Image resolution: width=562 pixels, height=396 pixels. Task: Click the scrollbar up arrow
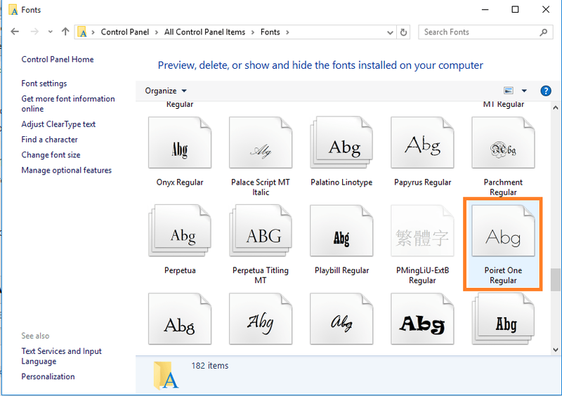click(556, 107)
